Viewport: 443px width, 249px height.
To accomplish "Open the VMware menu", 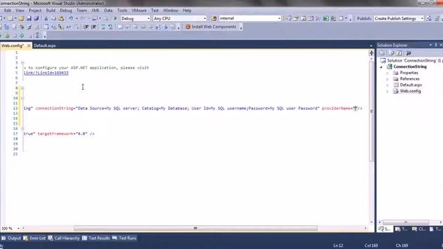I will 139,10.
